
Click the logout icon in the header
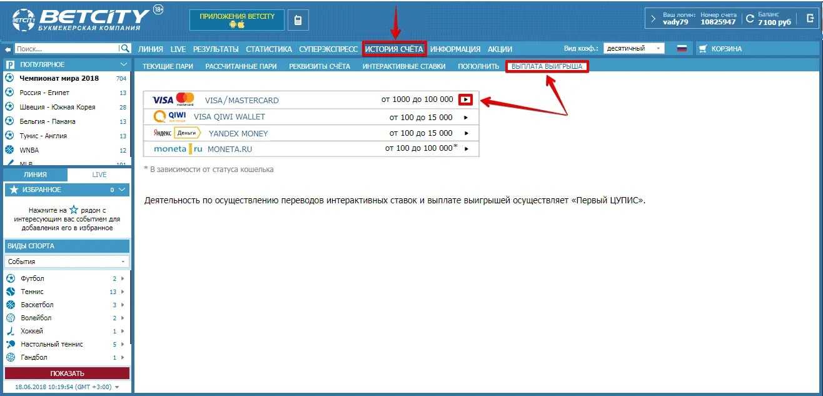click(810, 18)
